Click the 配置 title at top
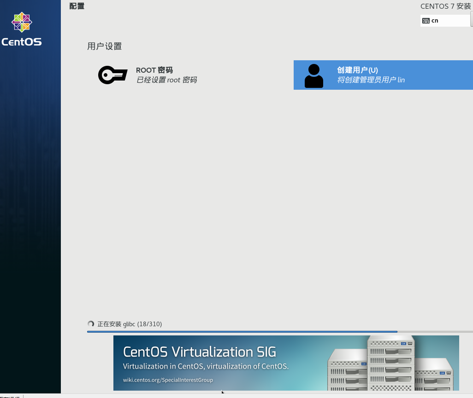Image resolution: width=473 pixels, height=398 pixels. (x=77, y=6)
